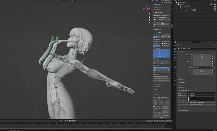Click the pan view hand icon

click(149, 17)
